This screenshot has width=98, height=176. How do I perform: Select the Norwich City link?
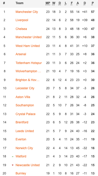(x=24, y=148)
